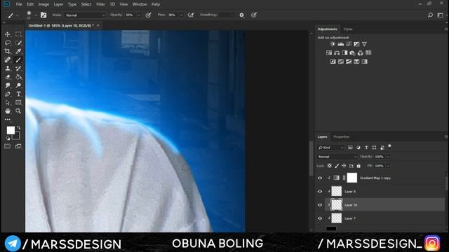The image size is (449, 252).
Task: Select the Paint Bucket tool
Action: 18,77
